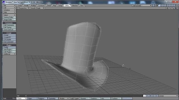Click the viewport zoom magnifier icon
This screenshot has height=100, width=179.
tap(173, 8)
